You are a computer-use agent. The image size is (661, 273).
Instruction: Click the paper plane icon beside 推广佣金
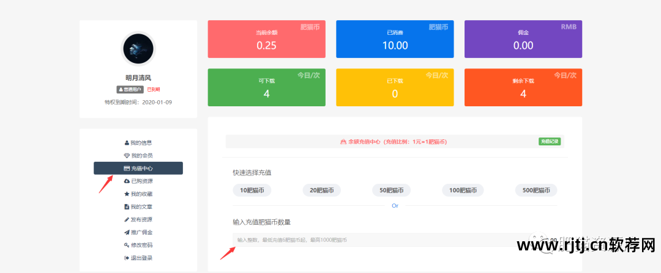[x=127, y=233]
